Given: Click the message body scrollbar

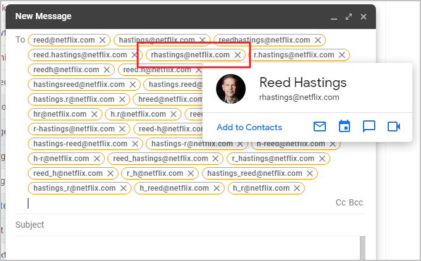Looking at the screenshot, I should click(x=362, y=249).
